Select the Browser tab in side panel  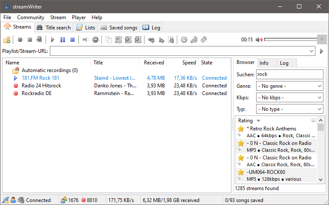pyautogui.click(x=245, y=62)
